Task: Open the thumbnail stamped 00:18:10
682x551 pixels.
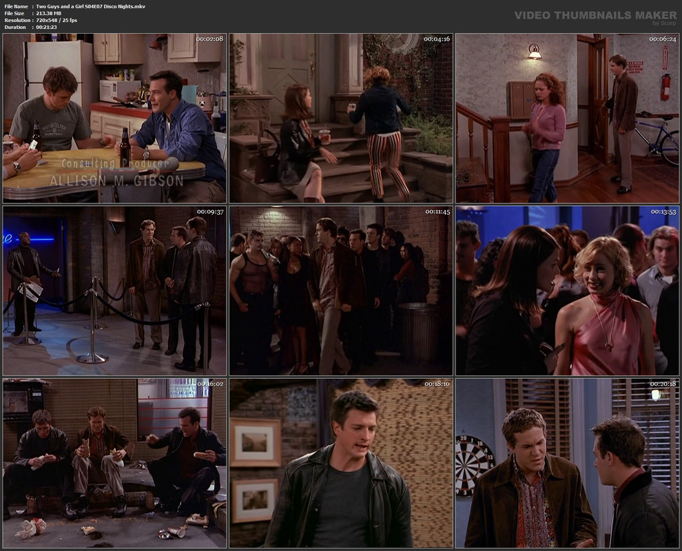Action: (x=341, y=463)
